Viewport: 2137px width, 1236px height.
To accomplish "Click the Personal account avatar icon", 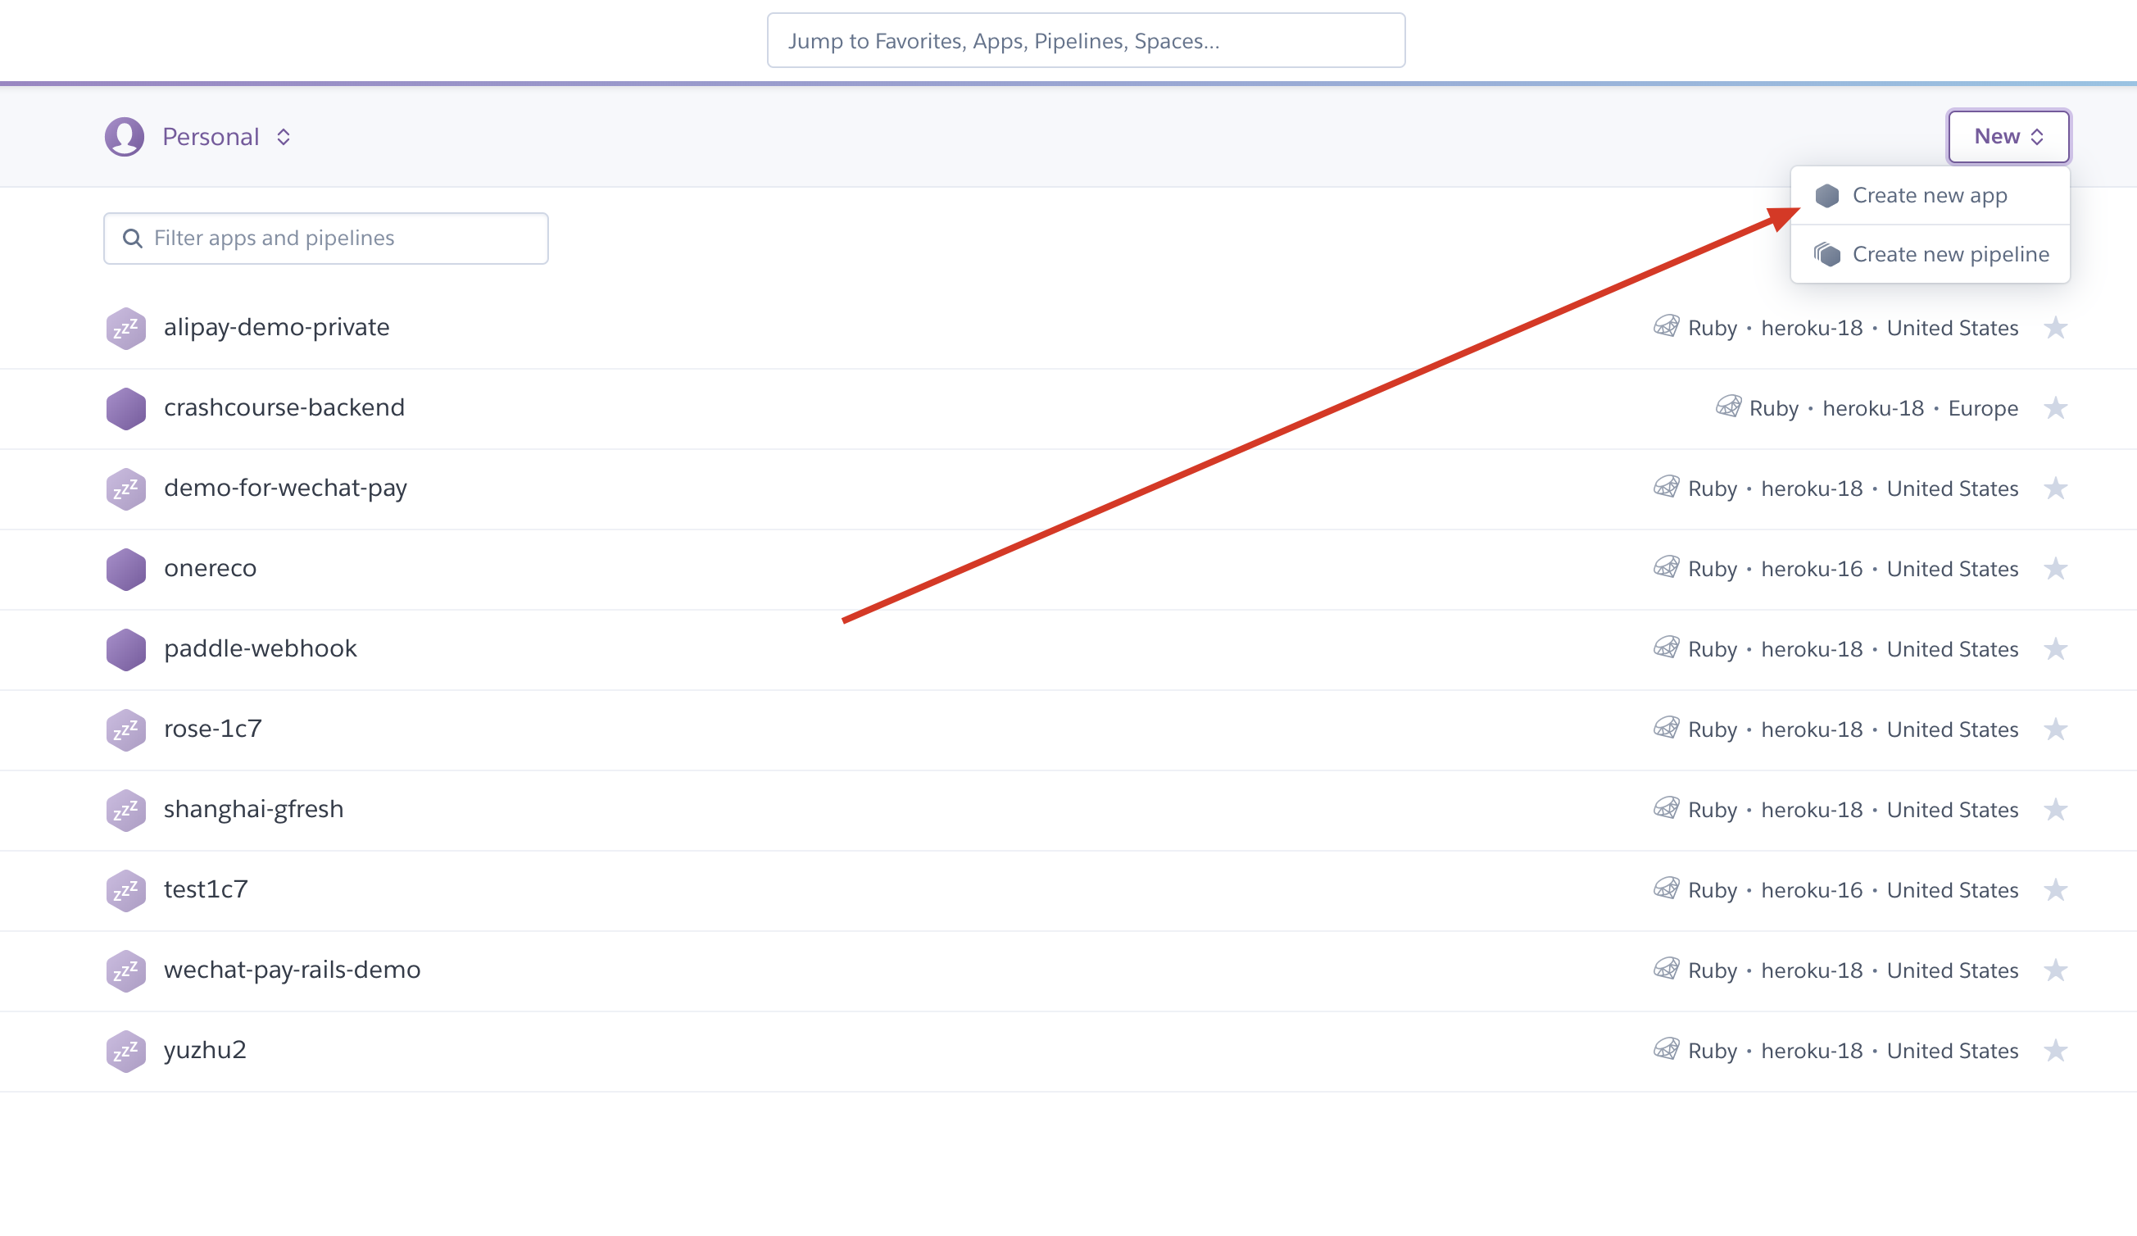I will pyautogui.click(x=125, y=137).
